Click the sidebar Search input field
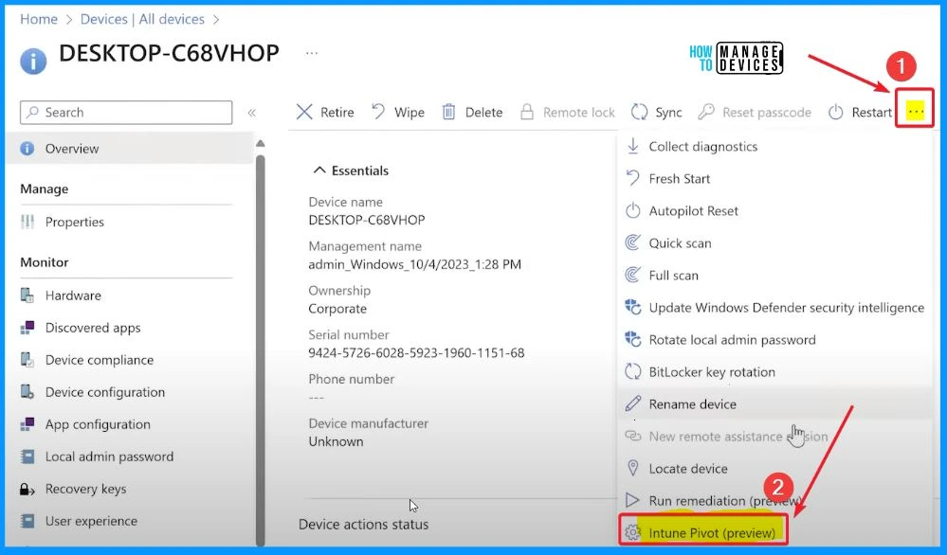947x555 pixels. pyautogui.click(x=126, y=112)
